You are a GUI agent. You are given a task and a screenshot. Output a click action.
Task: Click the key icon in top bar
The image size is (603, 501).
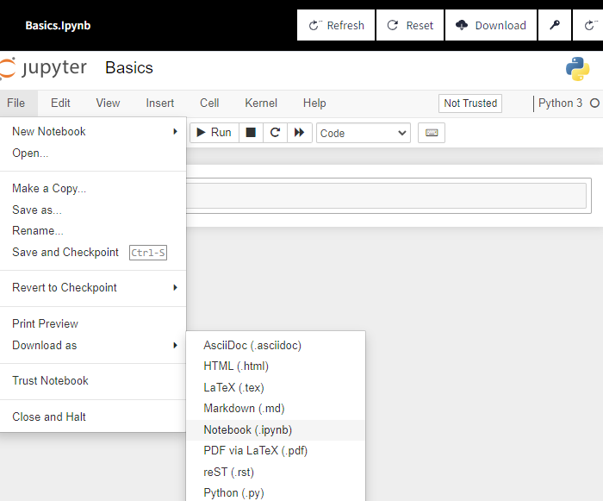tap(555, 26)
